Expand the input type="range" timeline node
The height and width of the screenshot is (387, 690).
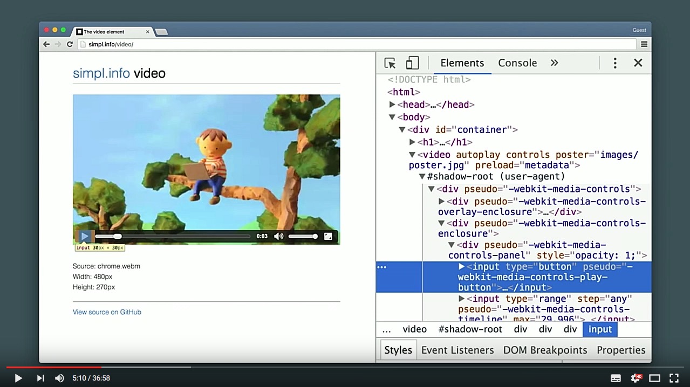tap(462, 299)
